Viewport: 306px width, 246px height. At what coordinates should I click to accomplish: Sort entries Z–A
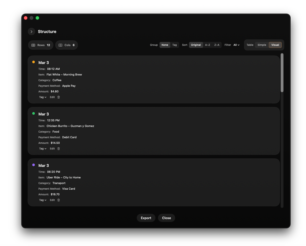tap(217, 45)
